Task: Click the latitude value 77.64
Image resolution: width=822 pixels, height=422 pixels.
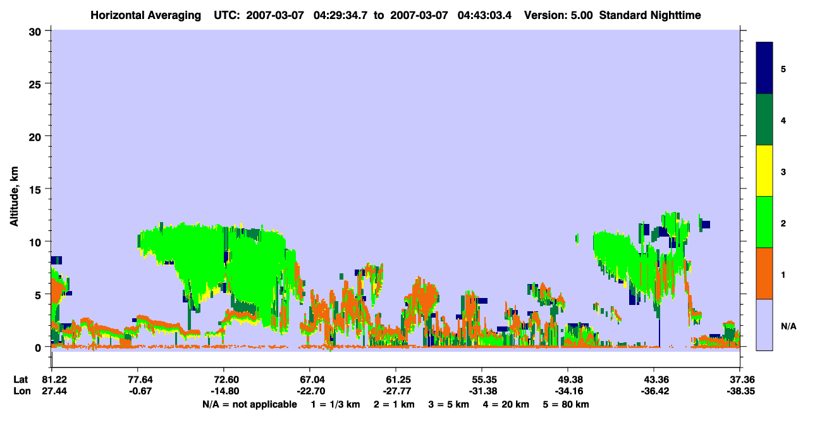Action: (137, 380)
